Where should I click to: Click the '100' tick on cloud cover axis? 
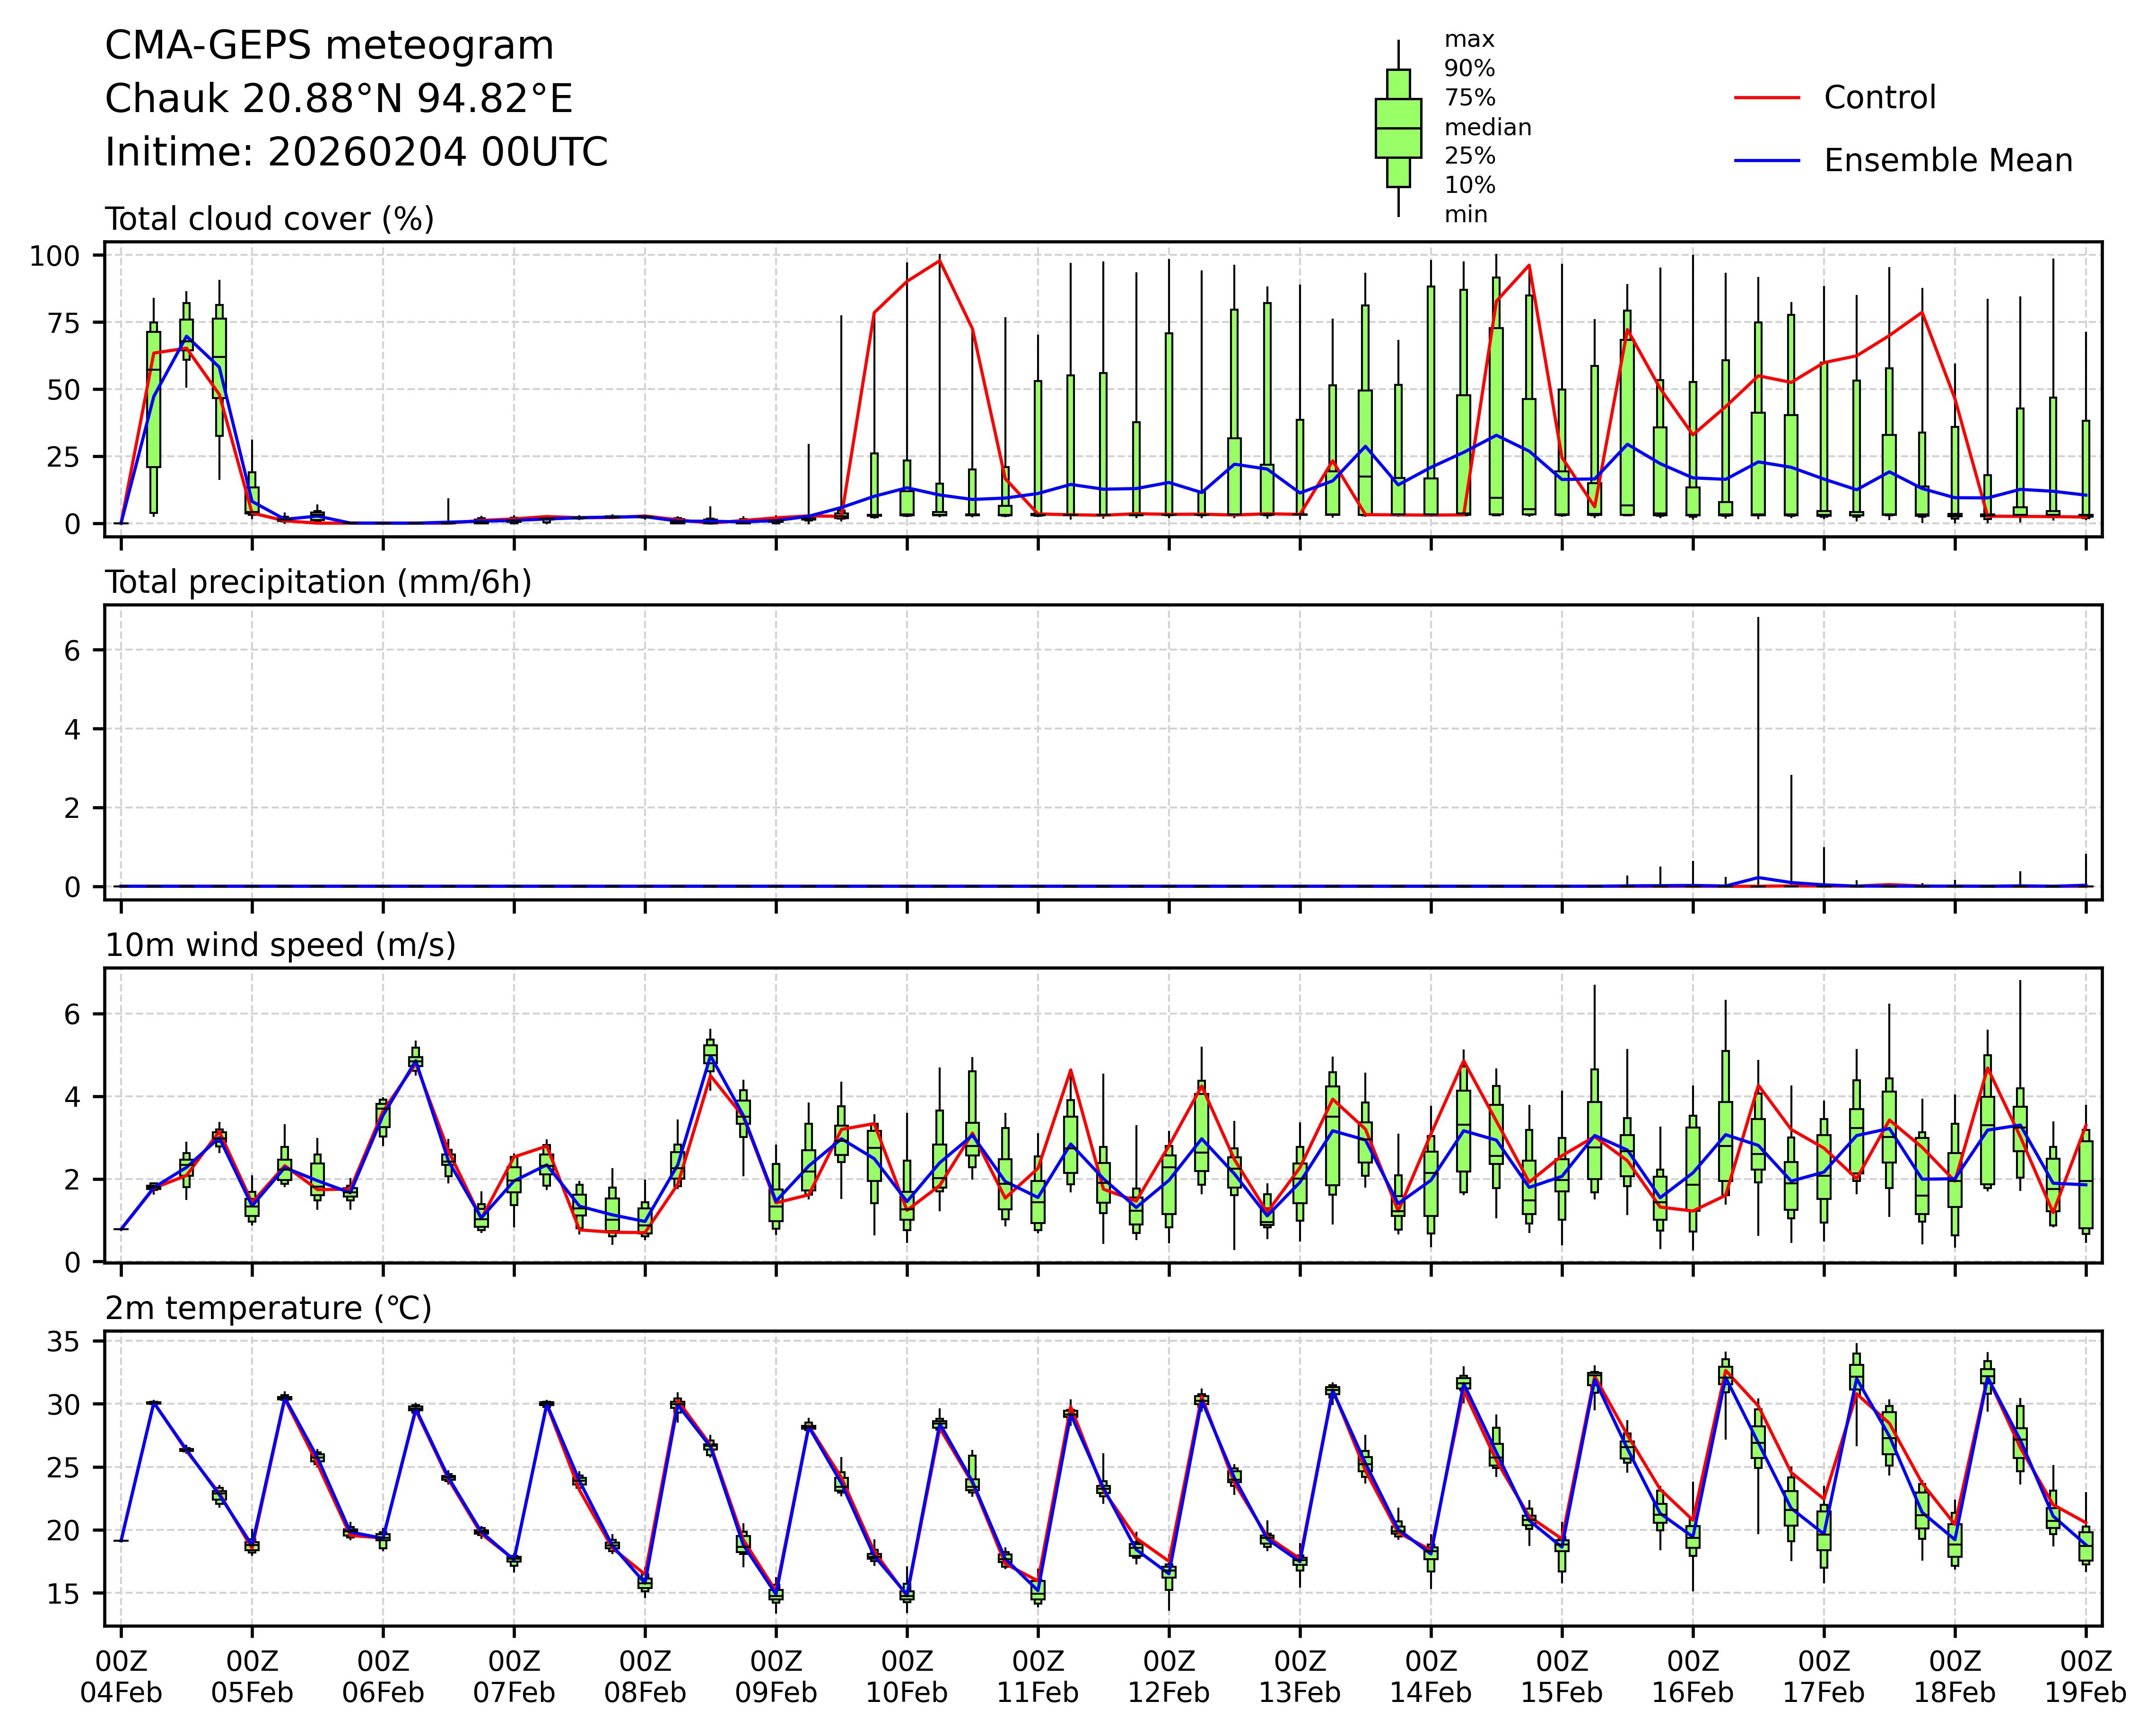pyautogui.click(x=54, y=256)
